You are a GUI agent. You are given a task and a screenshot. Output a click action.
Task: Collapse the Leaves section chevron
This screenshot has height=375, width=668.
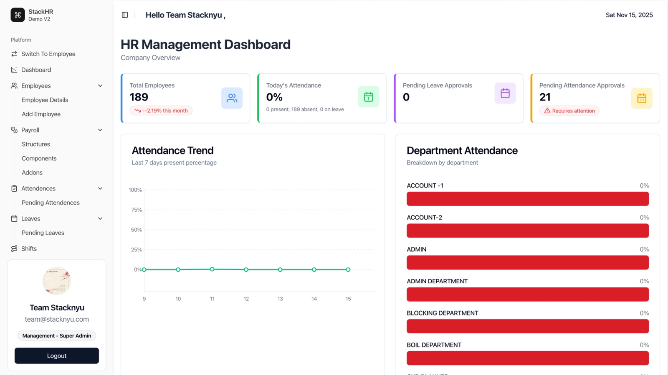[100, 218]
